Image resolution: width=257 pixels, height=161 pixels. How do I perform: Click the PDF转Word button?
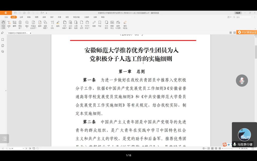[x=247, y=32]
